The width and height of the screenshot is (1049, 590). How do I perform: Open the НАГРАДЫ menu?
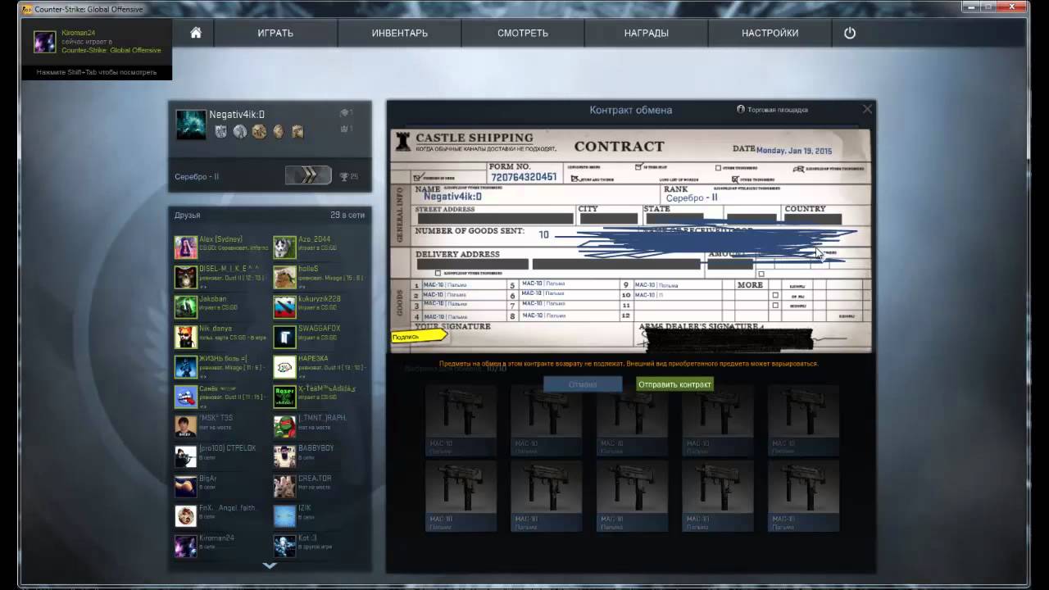point(647,33)
